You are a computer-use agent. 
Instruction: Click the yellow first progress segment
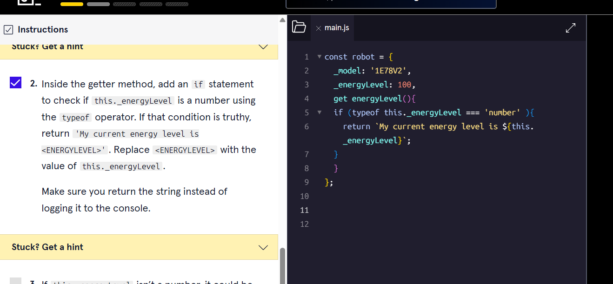72,4
